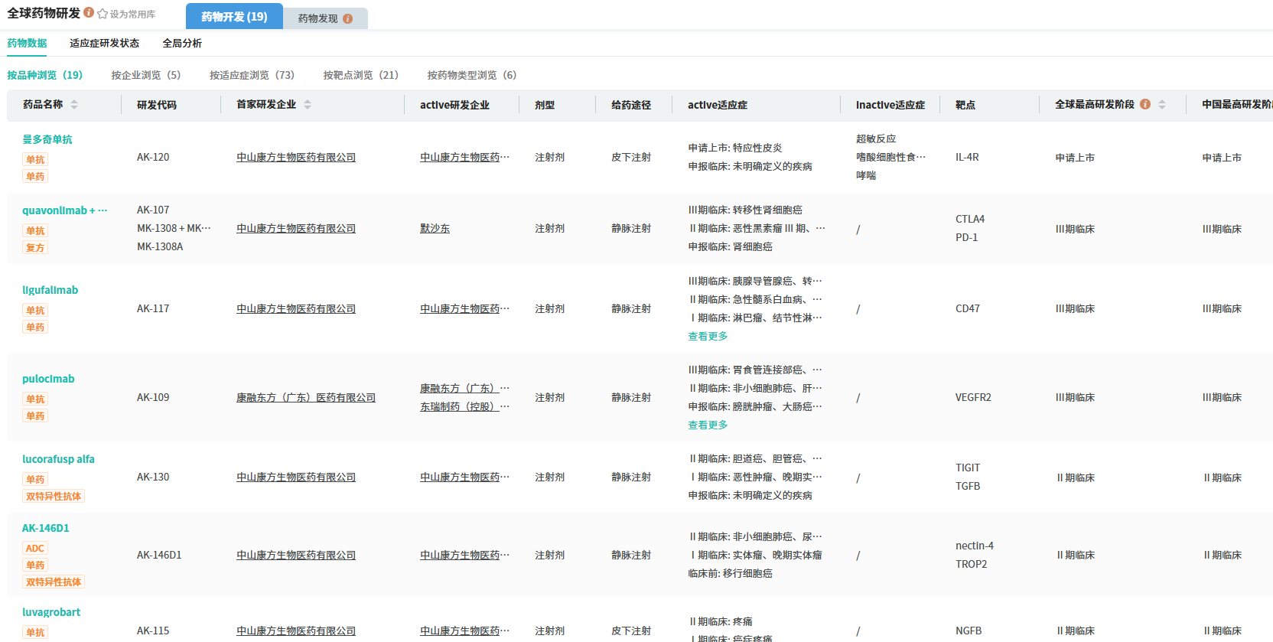Screen dimensions: 1273x642
Task: Click the 靶点 column header
Action: point(965,105)
